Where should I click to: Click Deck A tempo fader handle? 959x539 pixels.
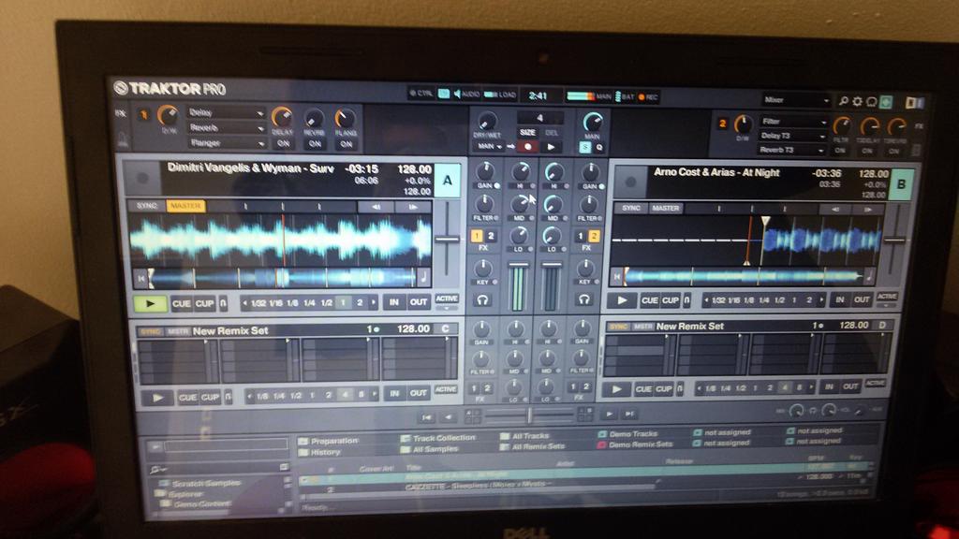coord(447,239)
